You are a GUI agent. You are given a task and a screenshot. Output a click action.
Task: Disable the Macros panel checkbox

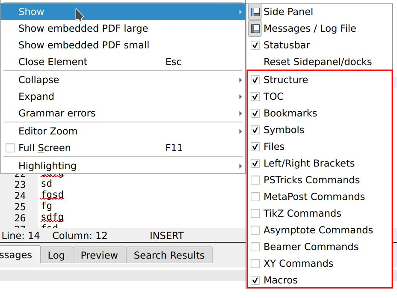click(x=255, y=280)
